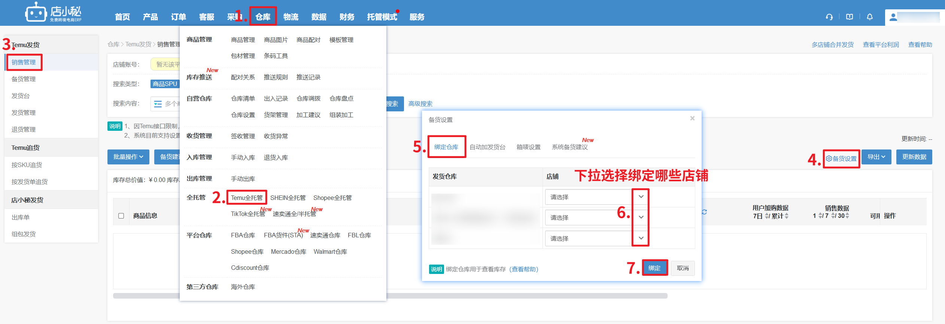Click the 店小秘 robot logo
This screenshot has height=324, width=945.
click(x=36, y=13)
